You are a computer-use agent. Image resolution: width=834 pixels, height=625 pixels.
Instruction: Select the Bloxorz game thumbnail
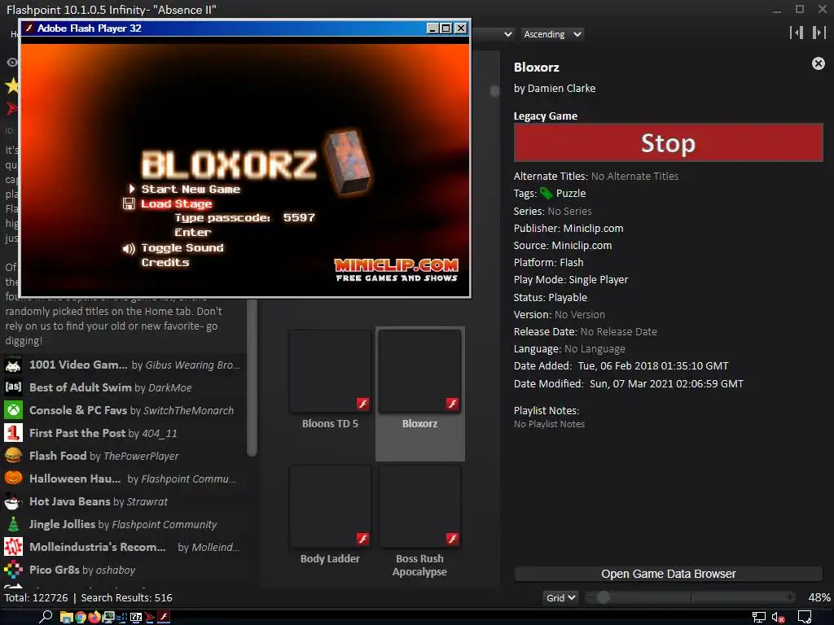coord(419,371)
